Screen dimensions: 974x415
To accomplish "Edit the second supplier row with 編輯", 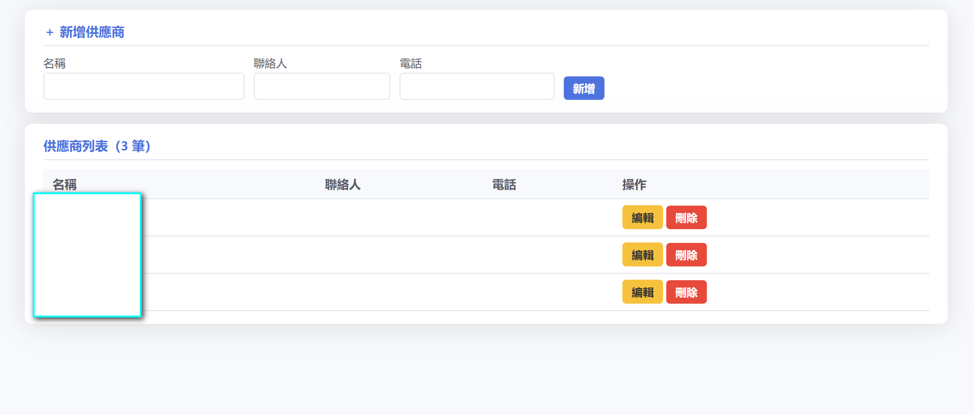I will click(x=642, y=255).
